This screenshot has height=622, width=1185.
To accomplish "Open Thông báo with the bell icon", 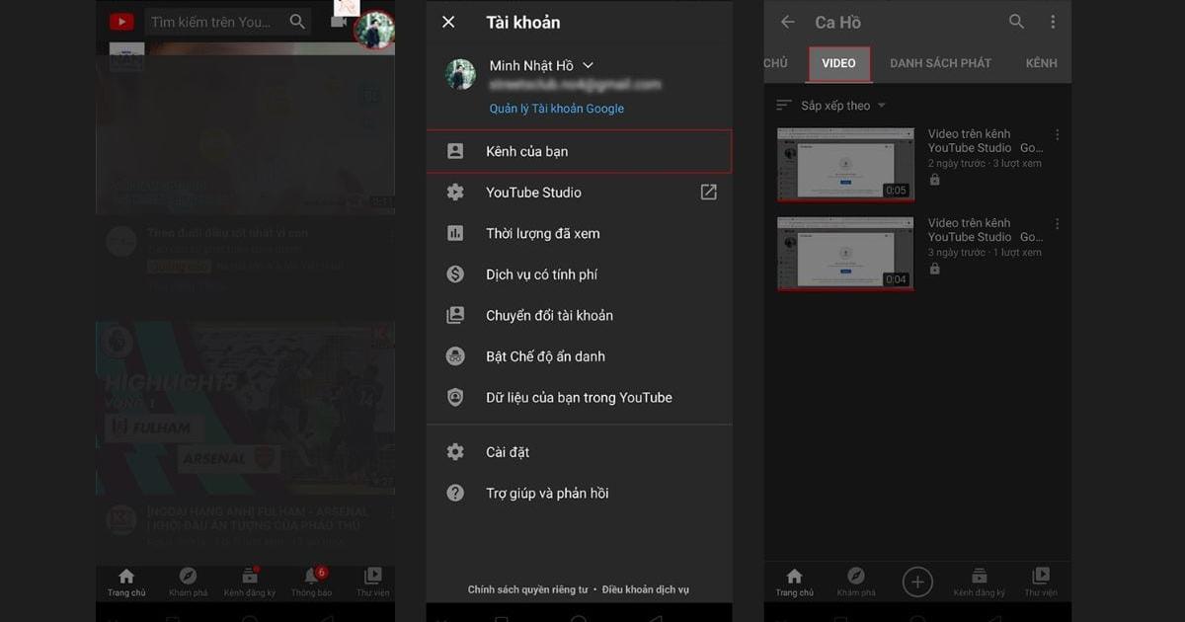I will click(311, 581).
